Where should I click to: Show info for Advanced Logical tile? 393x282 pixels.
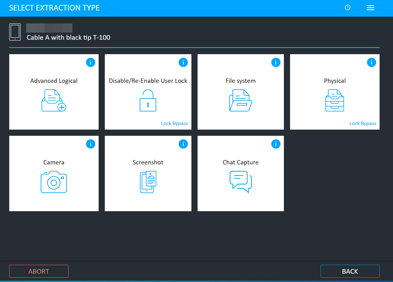tap(91, 62)
